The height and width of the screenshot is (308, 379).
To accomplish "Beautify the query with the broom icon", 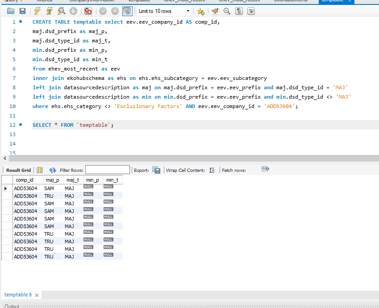I will point(215,11).
